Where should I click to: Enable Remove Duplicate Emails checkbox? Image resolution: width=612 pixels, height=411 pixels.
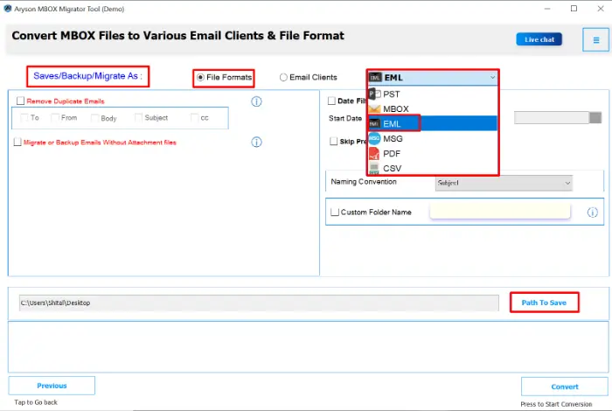[20, 101]
